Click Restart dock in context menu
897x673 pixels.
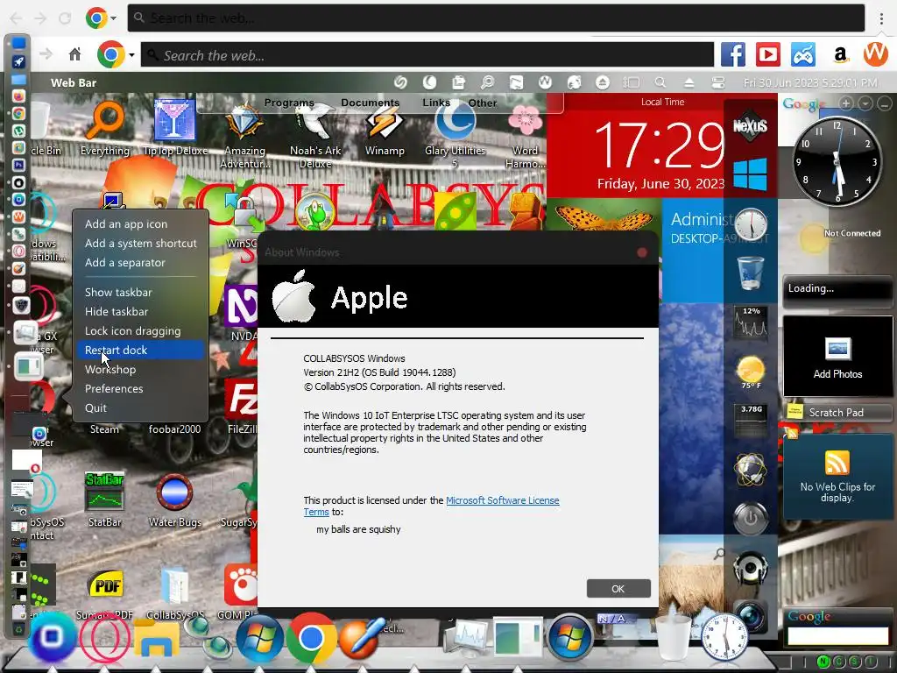(x=141, y=350)
